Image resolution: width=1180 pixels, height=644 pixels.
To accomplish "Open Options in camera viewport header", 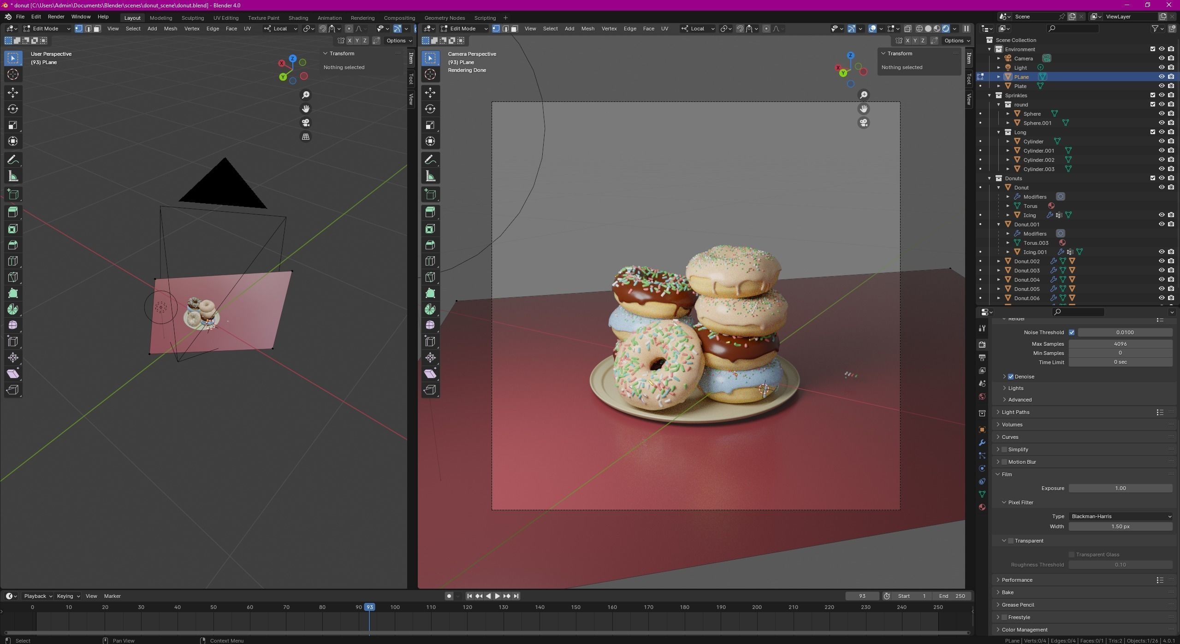I will tap(957, 41).
